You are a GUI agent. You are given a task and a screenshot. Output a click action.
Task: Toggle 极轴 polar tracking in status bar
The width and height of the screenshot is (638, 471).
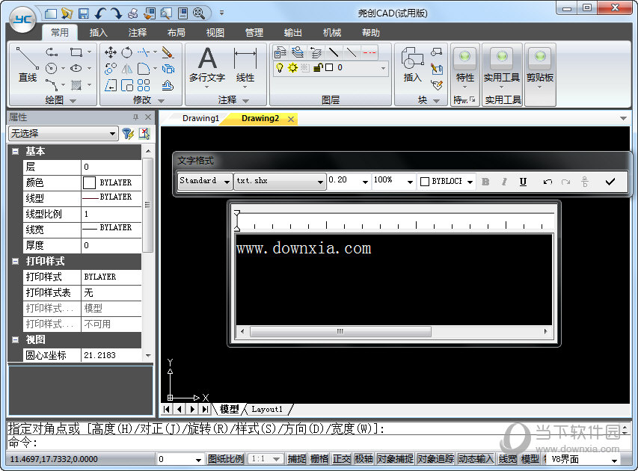click(x=364, y=459)
